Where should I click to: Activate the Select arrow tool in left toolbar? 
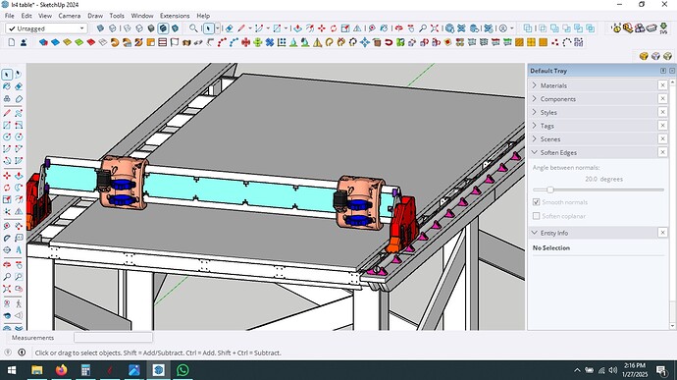[x=7, y=75]
